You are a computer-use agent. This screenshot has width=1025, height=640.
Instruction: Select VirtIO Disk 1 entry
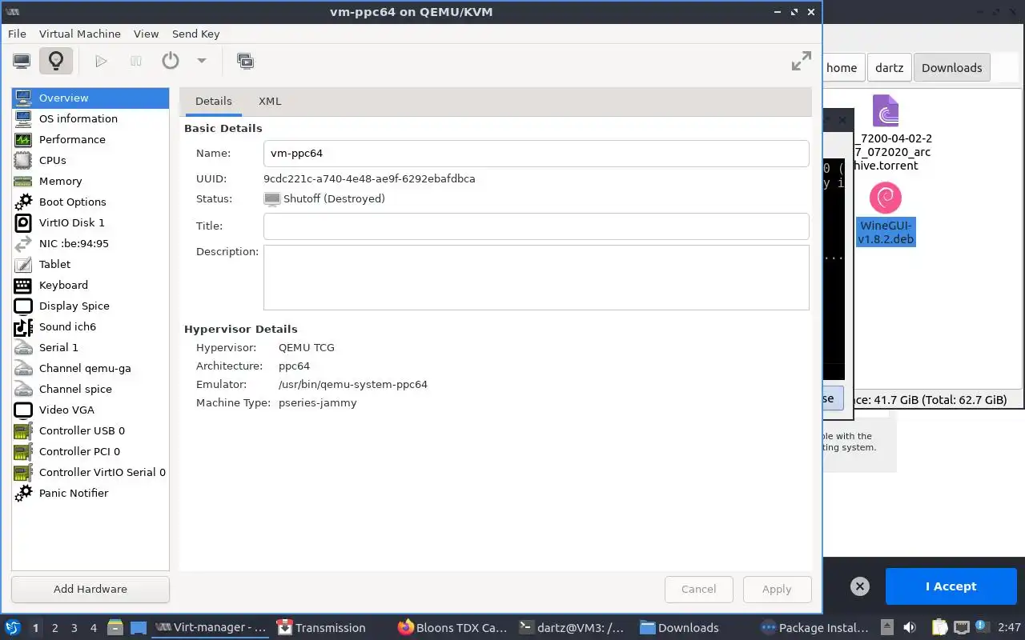[x=90, y=222]
